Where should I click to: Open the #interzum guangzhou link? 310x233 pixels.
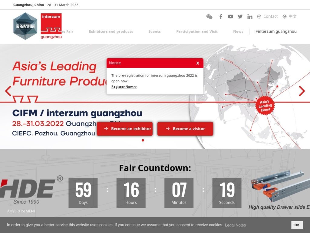[x=276, y=32]
